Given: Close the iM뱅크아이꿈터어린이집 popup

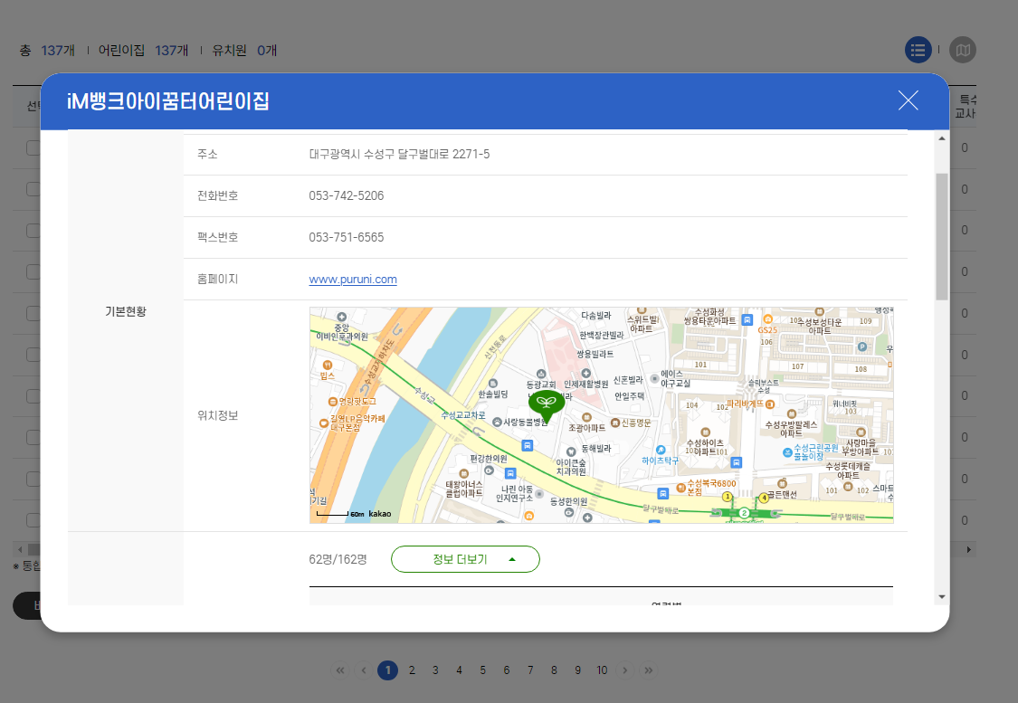Looking at the screenshot, I should 908,100.
